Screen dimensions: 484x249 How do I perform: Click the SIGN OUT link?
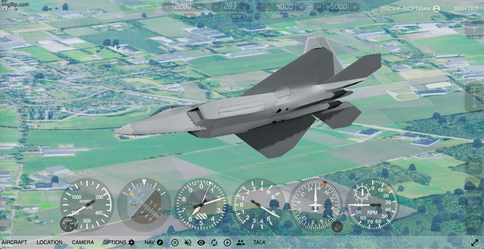pos(466,9)
